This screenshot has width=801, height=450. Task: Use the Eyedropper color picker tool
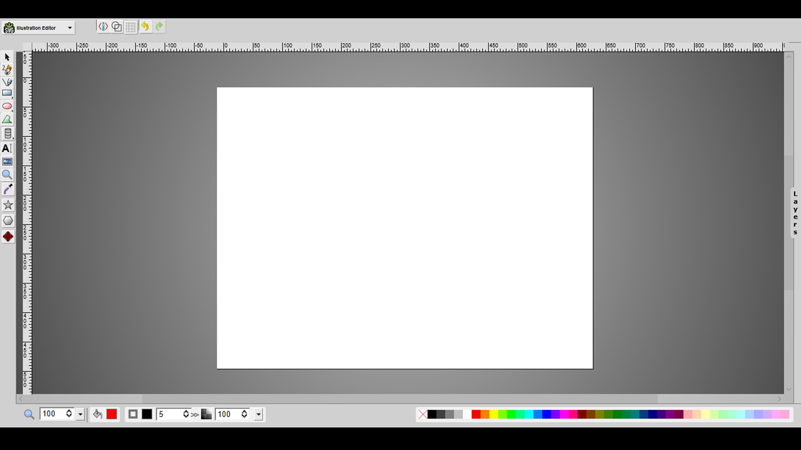click(7, 189)
